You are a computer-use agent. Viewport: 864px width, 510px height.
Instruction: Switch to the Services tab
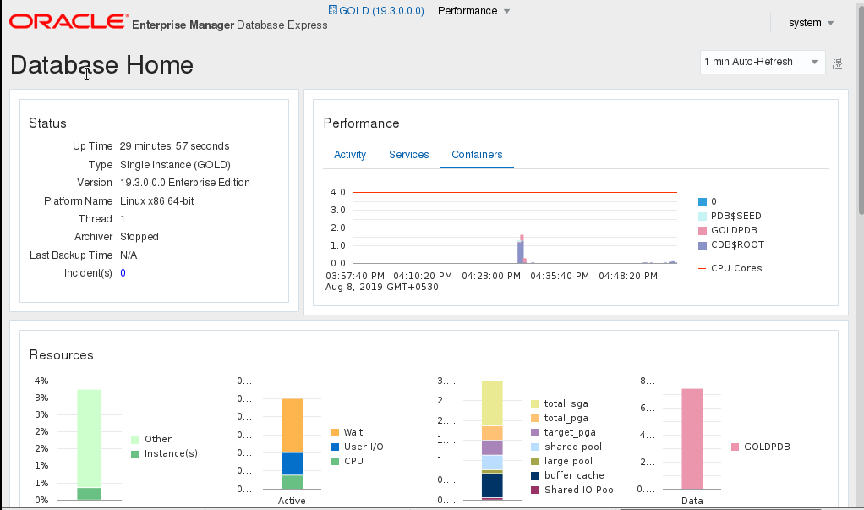click(409, 155)
